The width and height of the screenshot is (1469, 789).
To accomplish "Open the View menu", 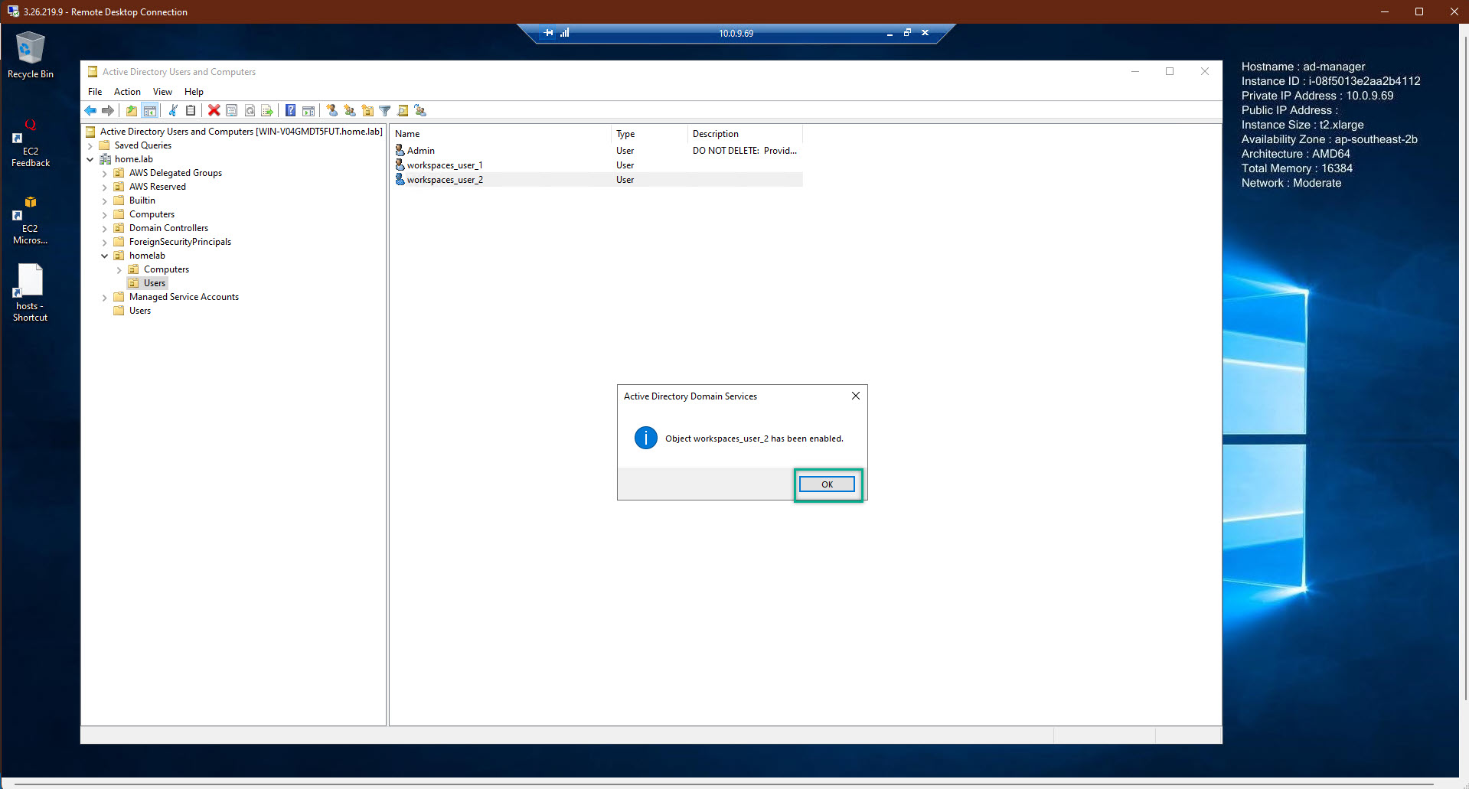I will tap(162, 92).
